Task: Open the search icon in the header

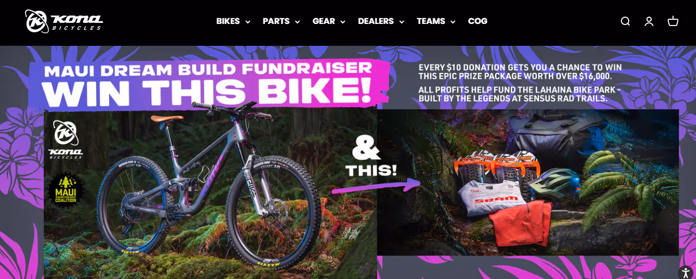Action: [625, 21]
